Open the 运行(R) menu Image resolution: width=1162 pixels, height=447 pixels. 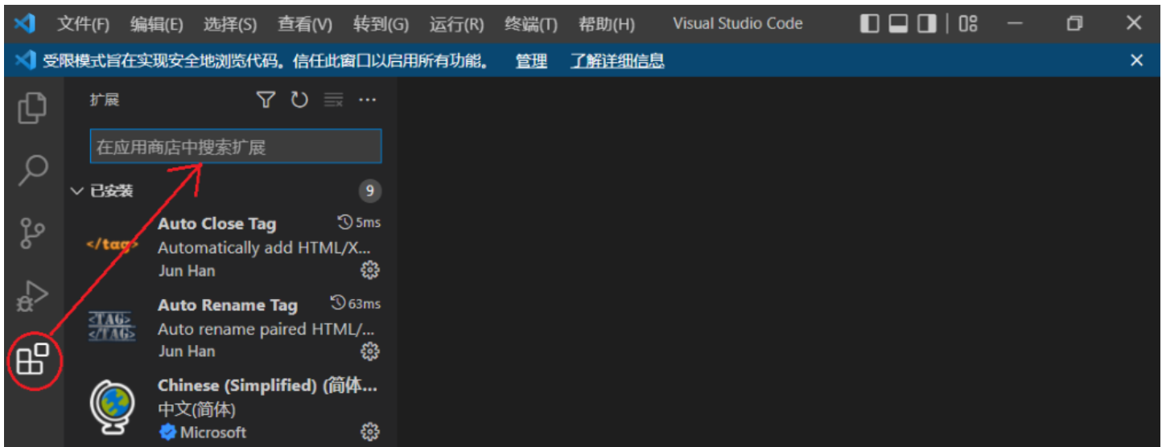(456, 24)
